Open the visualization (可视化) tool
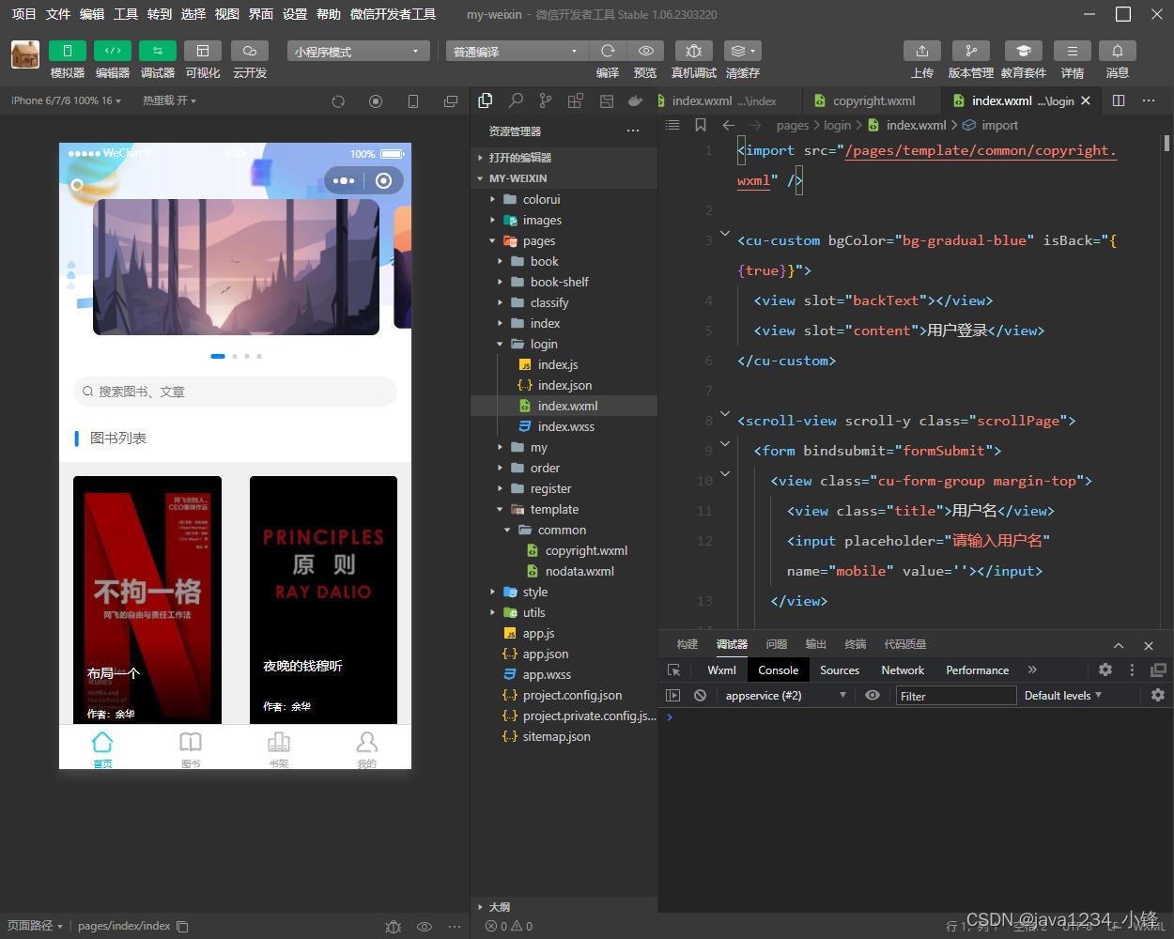1174x939 pixels. click(x=203, y=51)
